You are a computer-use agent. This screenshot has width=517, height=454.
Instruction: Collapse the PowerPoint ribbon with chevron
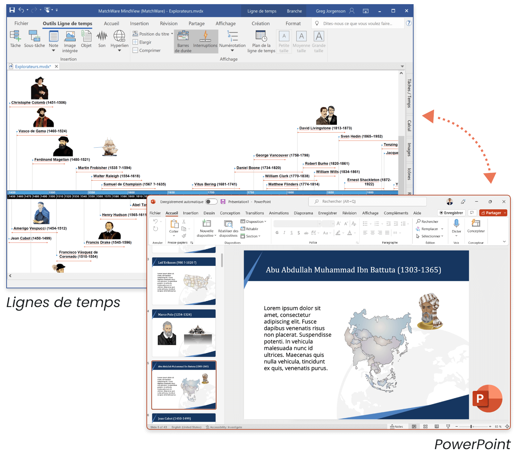point(504,242)
